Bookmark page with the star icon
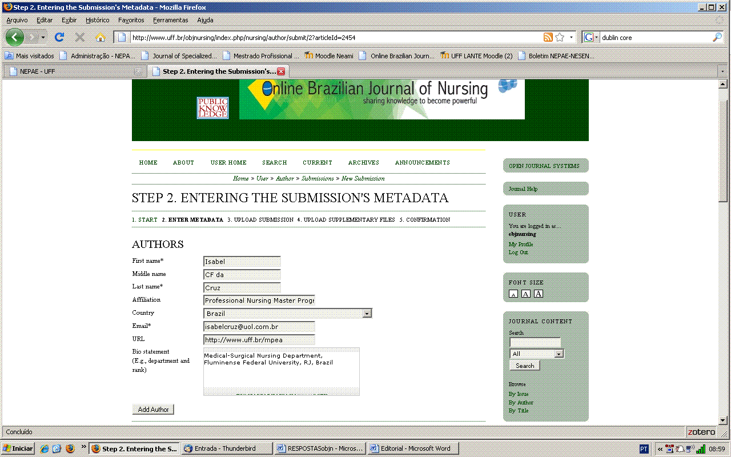The image size is (731, 457). tap(560, 37)
